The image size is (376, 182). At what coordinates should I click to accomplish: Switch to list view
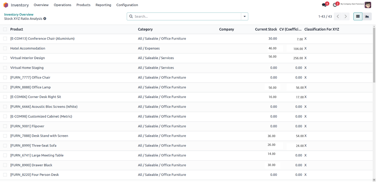358,16
